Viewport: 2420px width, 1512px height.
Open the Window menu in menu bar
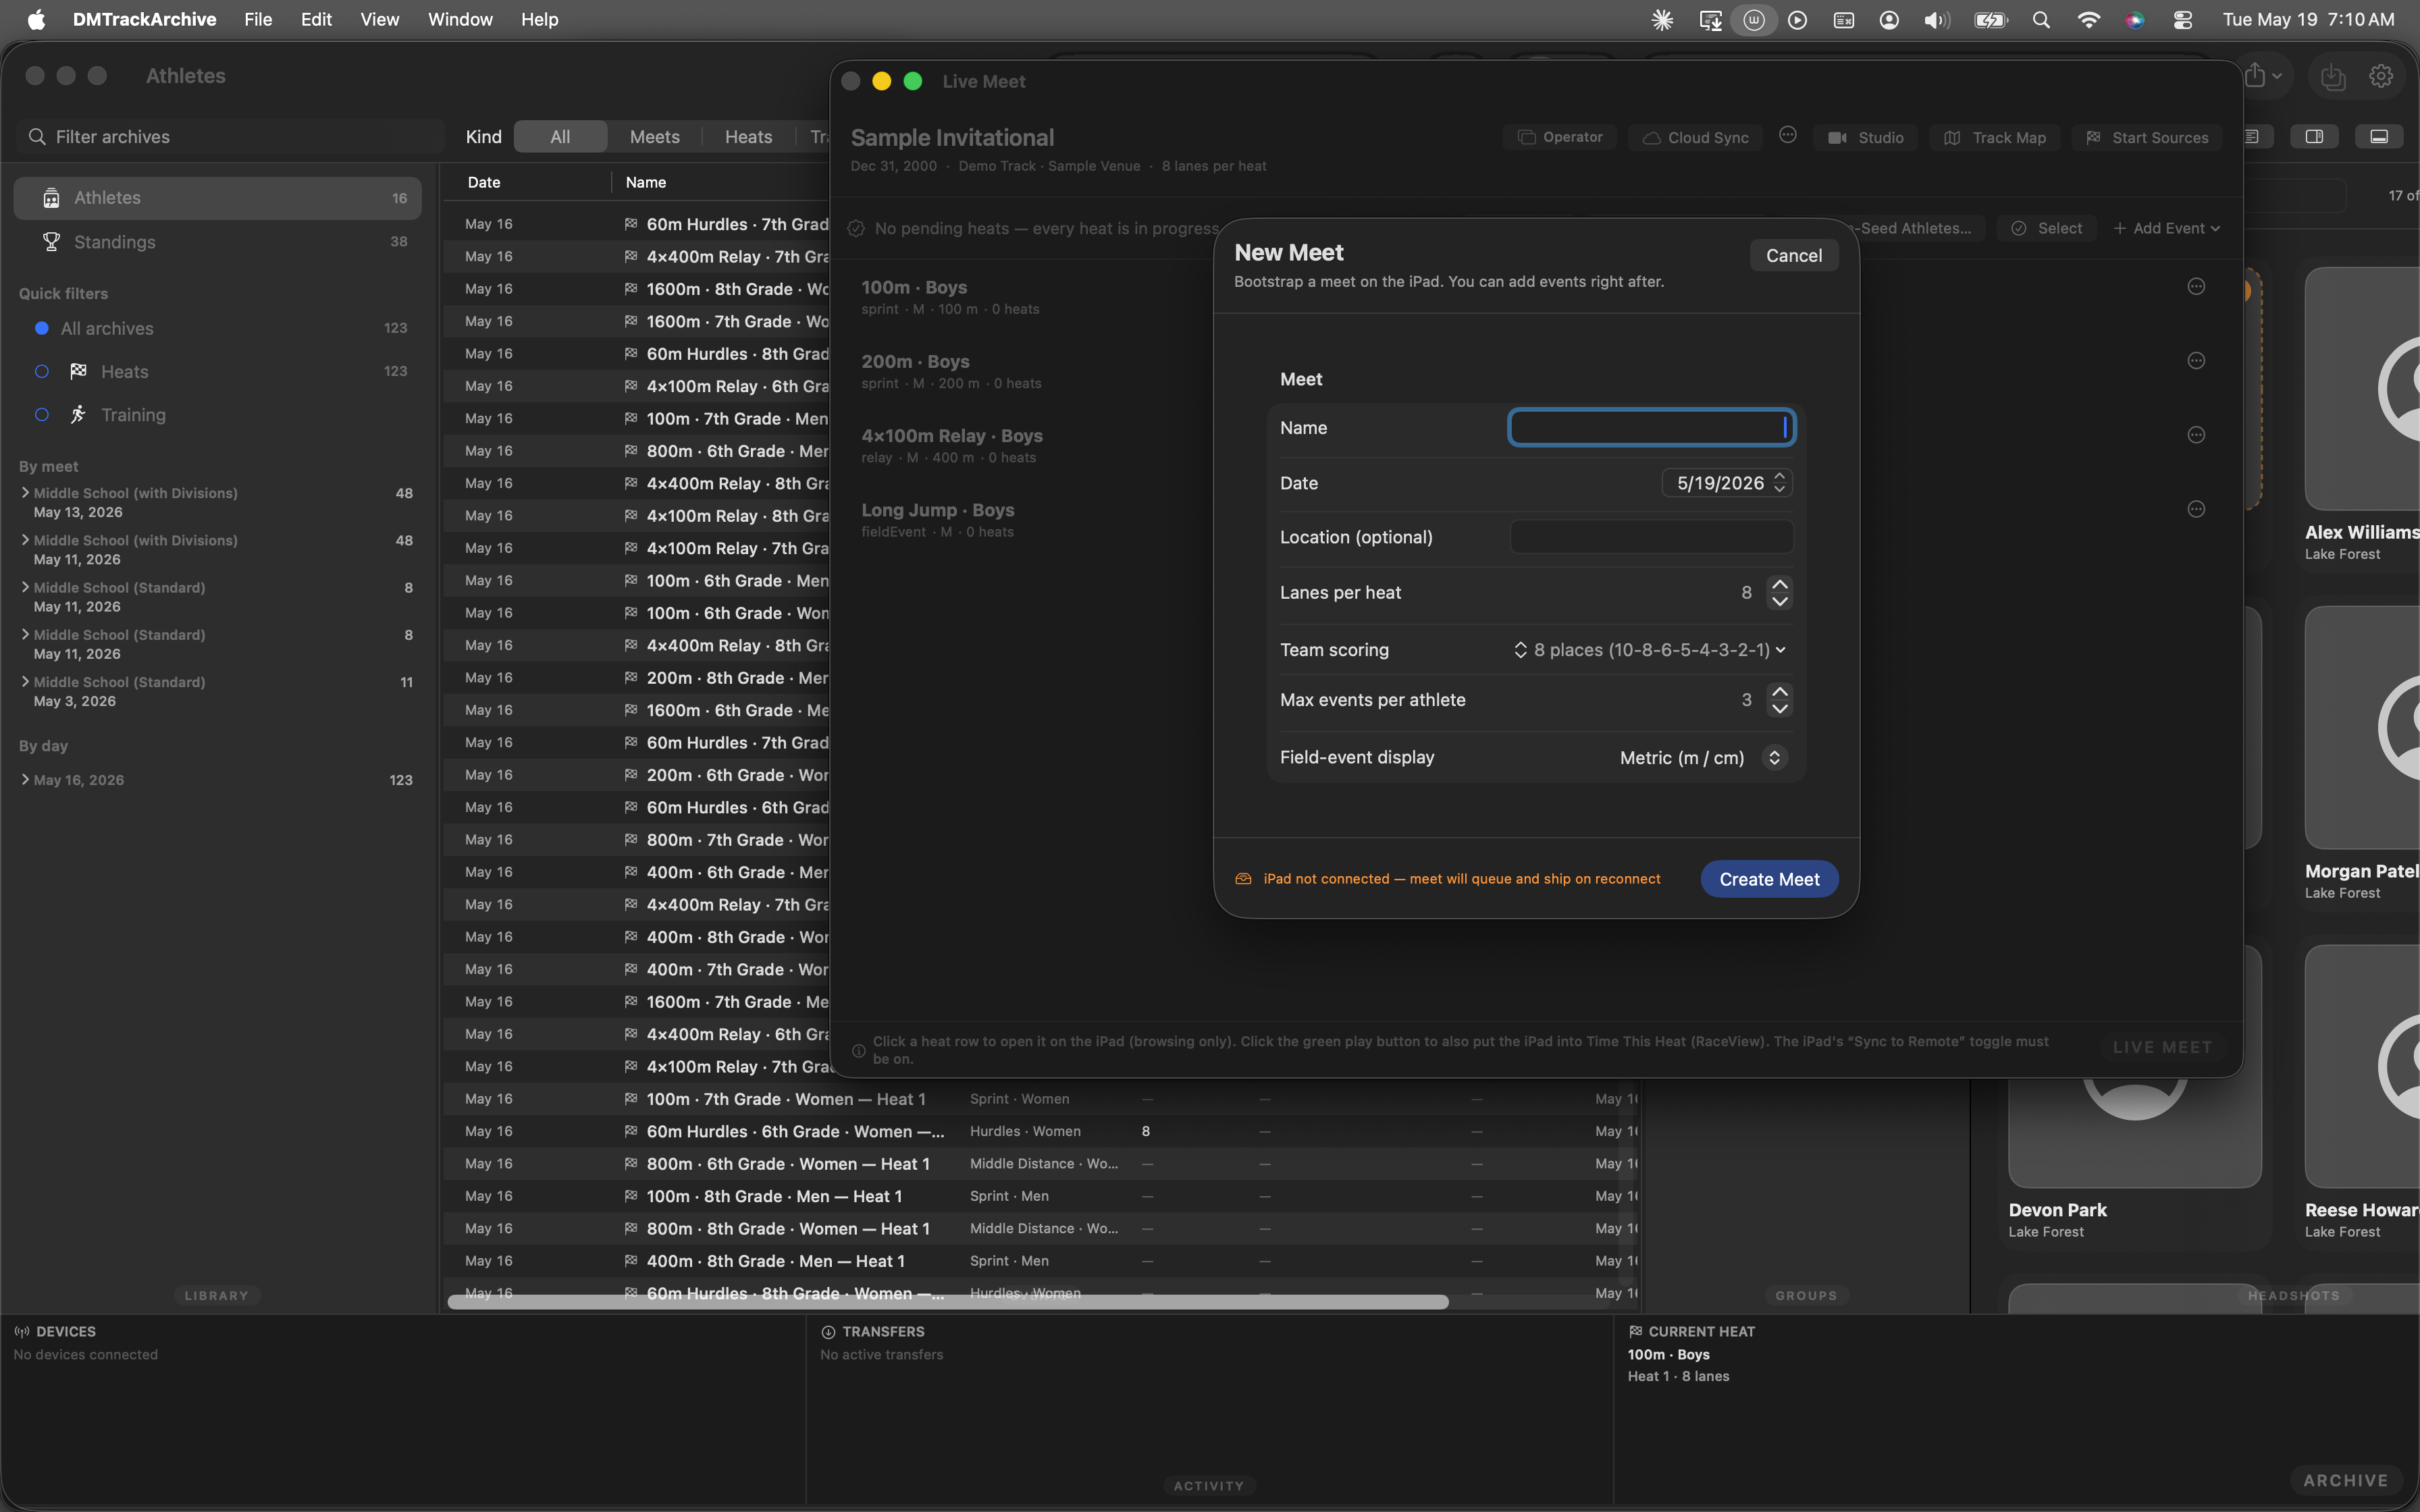click(x=460, y=19)
